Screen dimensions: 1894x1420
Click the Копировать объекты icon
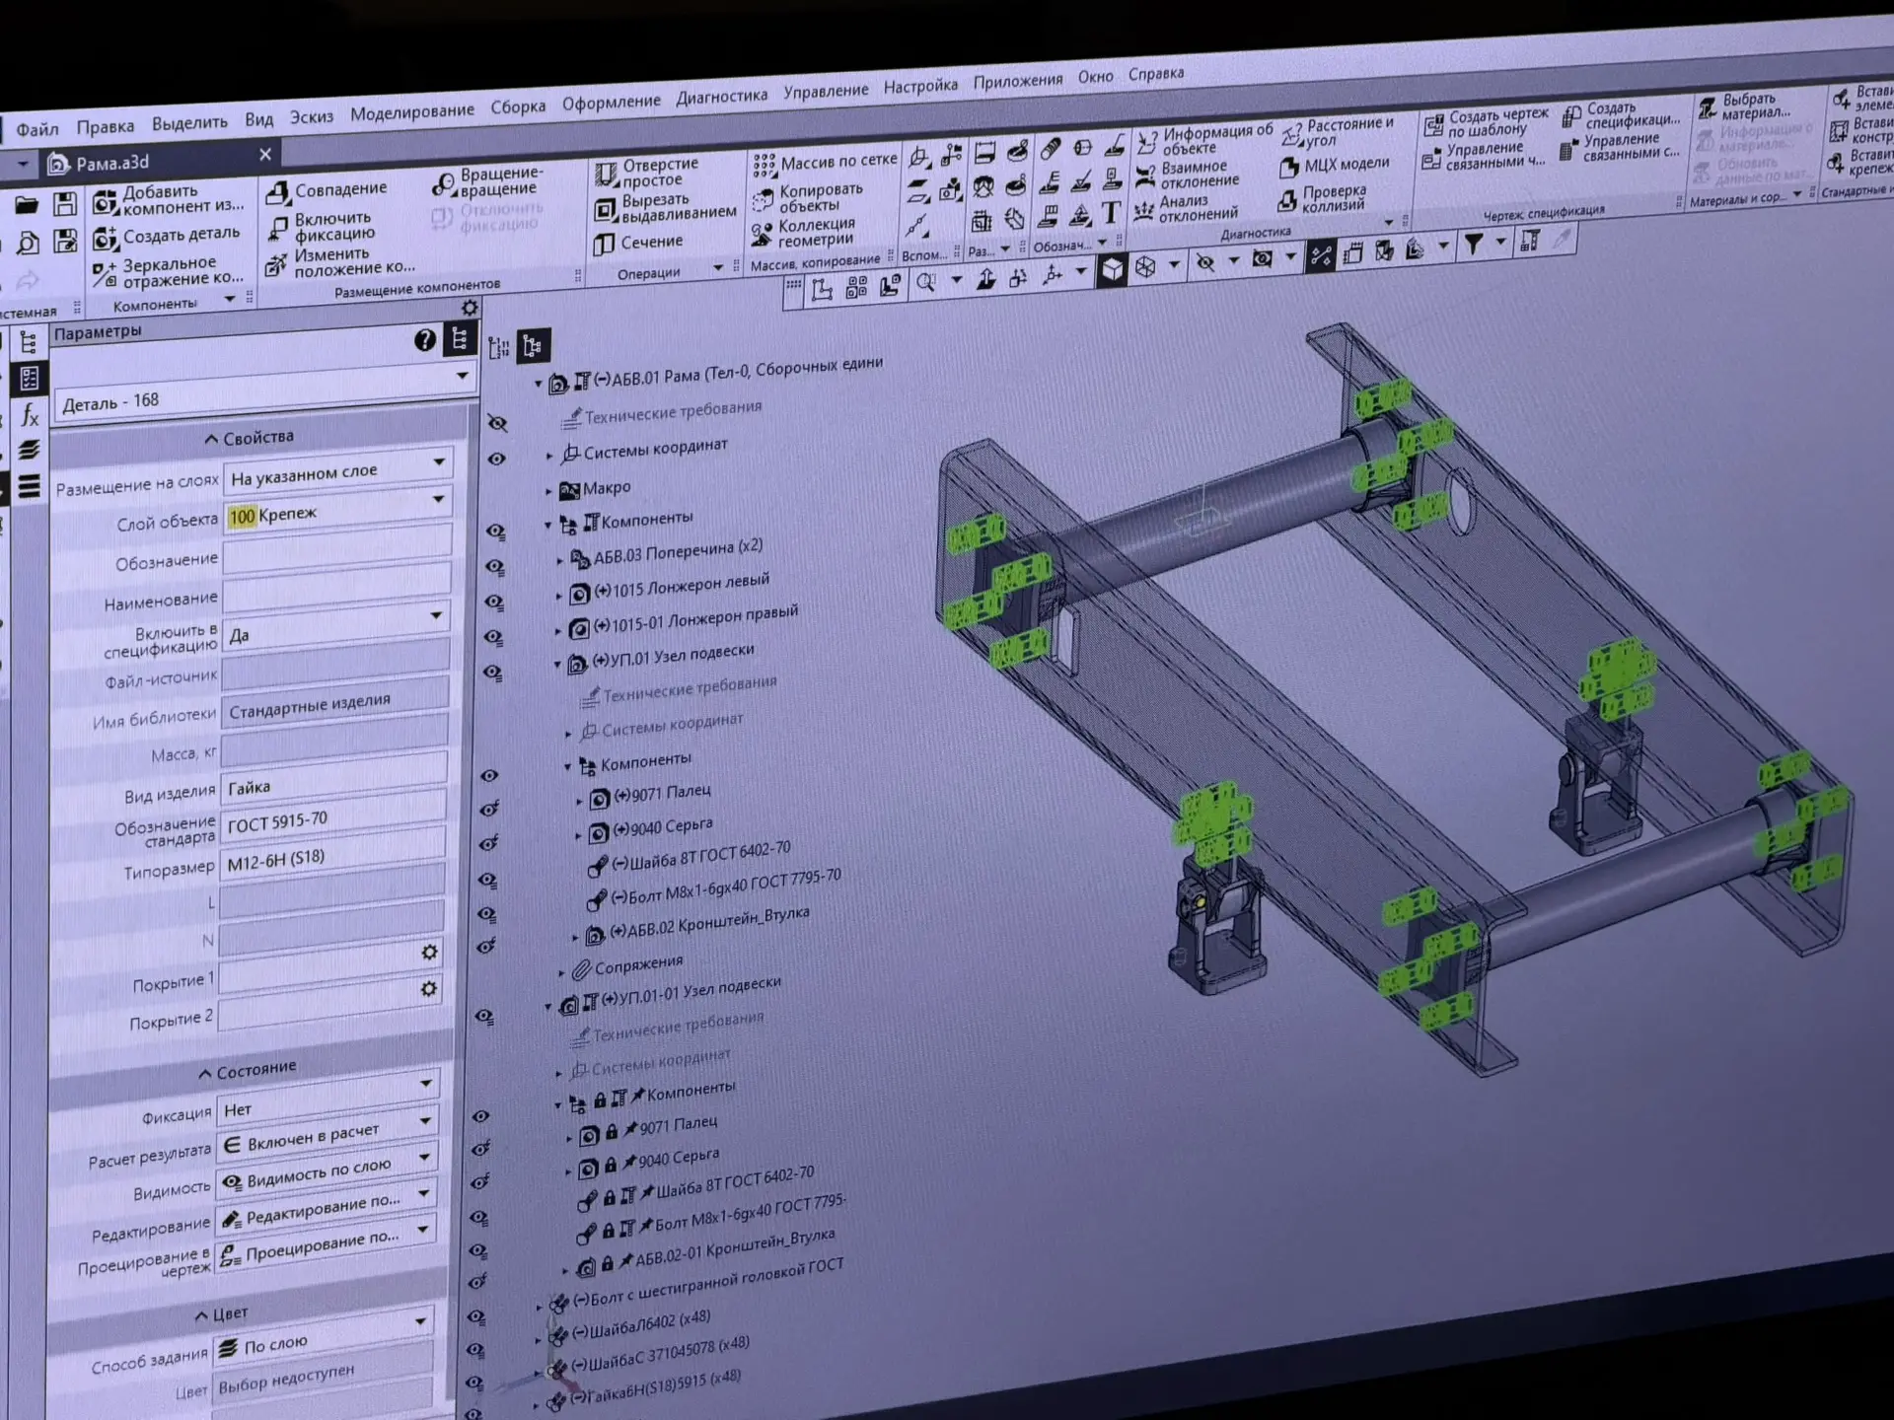click(x=763, y=200)
